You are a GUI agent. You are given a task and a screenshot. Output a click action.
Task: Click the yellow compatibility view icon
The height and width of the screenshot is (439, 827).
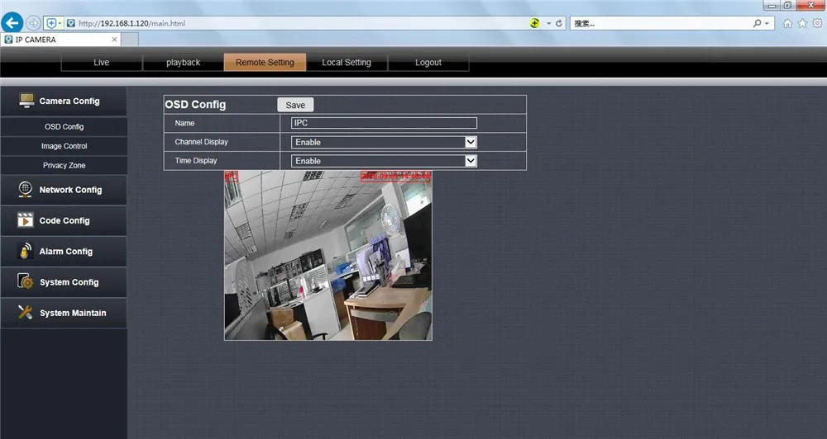pyautogui.click(x=535, y=23)
